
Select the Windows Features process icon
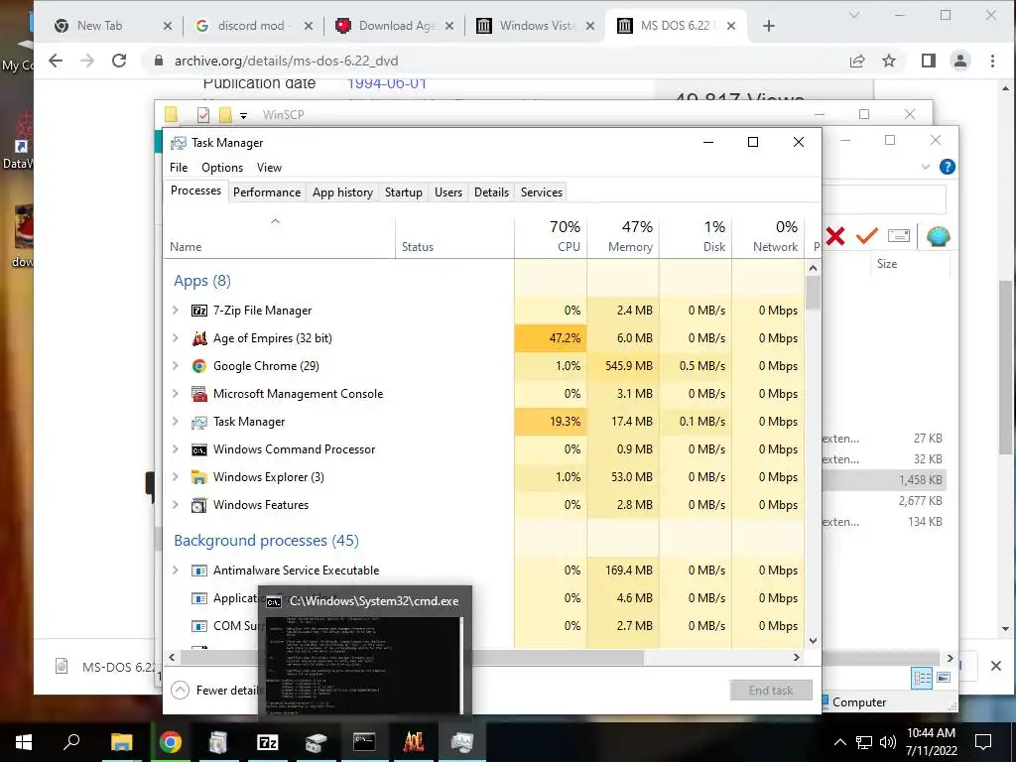pyautogui.click(x=198, y=505)
